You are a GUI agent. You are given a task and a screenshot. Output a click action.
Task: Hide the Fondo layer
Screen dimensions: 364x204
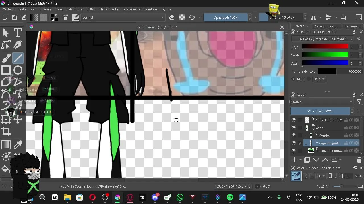pyautogui.click(x=294, y=135)
